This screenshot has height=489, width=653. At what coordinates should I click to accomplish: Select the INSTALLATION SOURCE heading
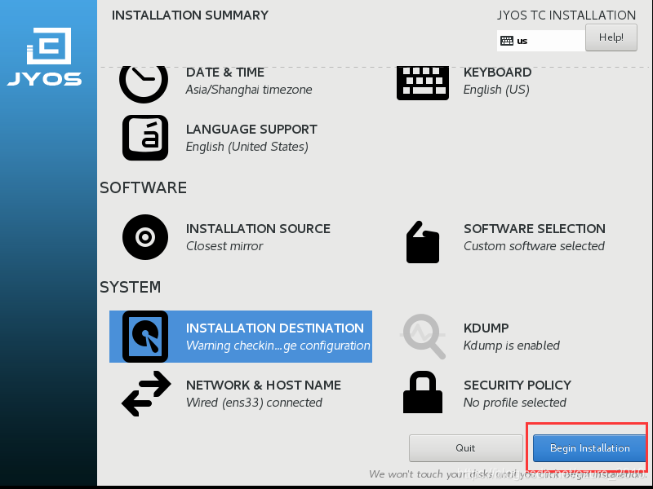(258, 229)
